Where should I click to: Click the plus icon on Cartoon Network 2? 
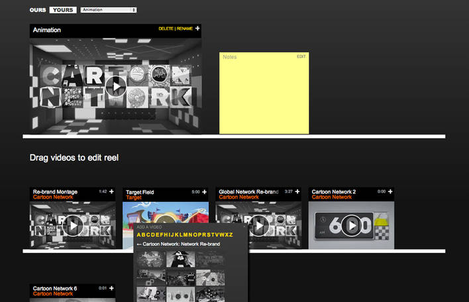coord(390,191)
